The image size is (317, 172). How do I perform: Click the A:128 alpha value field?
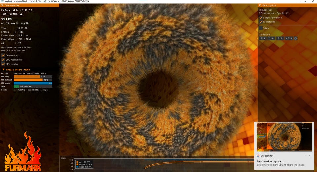pyautogui.click(x=289, y=38)
